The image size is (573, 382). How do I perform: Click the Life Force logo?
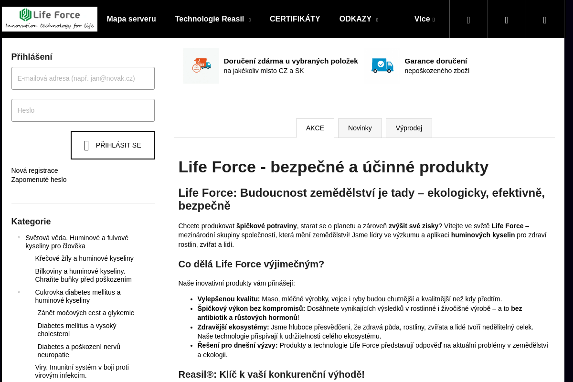tap(50, 19)
